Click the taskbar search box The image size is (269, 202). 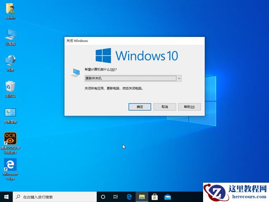point(55,197)
